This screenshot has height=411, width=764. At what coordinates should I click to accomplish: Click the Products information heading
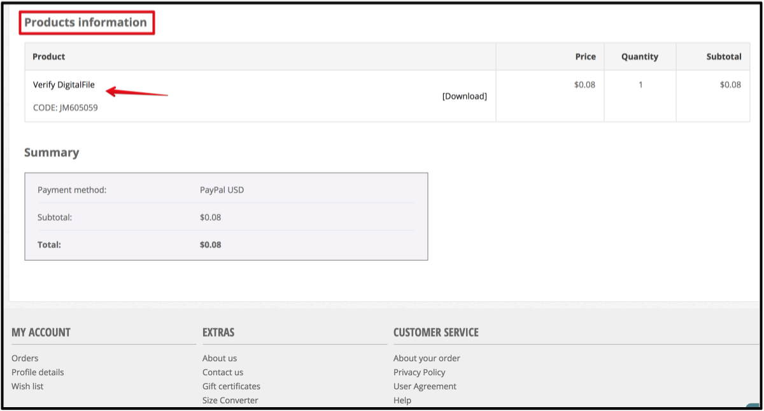click(87, 22)
